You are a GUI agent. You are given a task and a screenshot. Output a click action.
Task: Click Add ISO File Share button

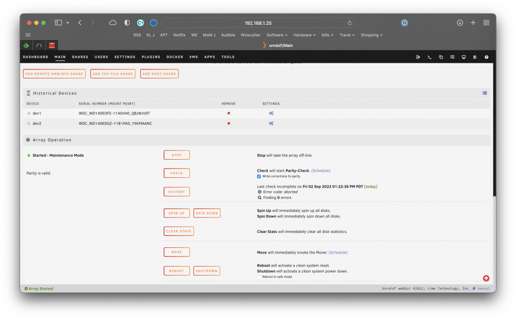click(x=113, y=74)
